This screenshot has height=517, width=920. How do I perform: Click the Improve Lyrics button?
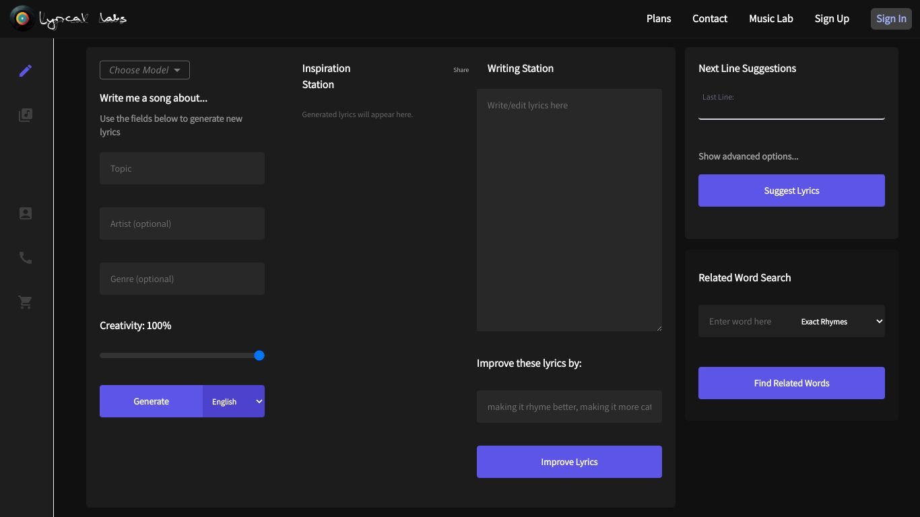tap(569, 462)
